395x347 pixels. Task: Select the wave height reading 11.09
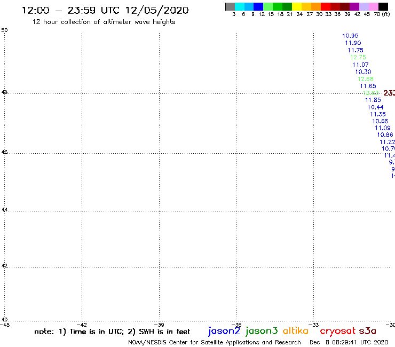pos(382,128)
